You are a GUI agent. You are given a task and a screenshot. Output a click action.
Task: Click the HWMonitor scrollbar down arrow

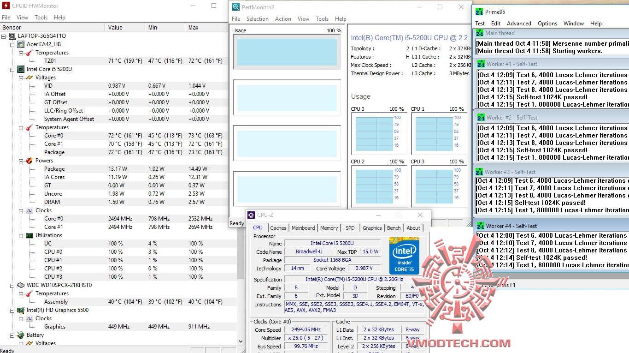click(241, 341)
